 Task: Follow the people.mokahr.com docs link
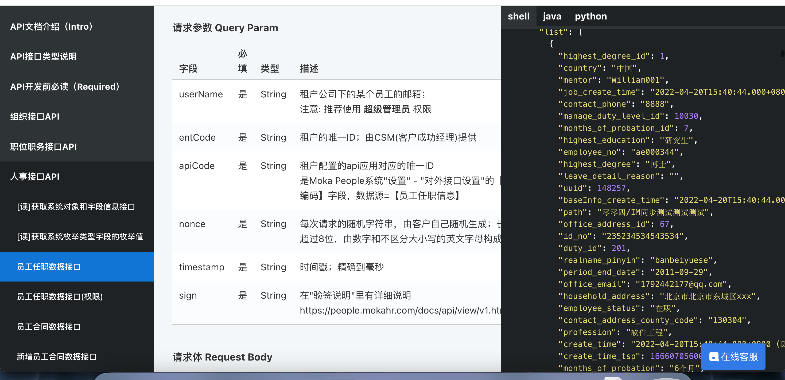point(400,310)
